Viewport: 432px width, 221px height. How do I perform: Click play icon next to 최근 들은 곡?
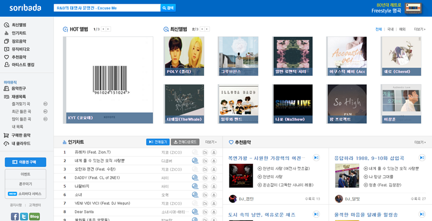pyautogui.click(x=45, y=112)
